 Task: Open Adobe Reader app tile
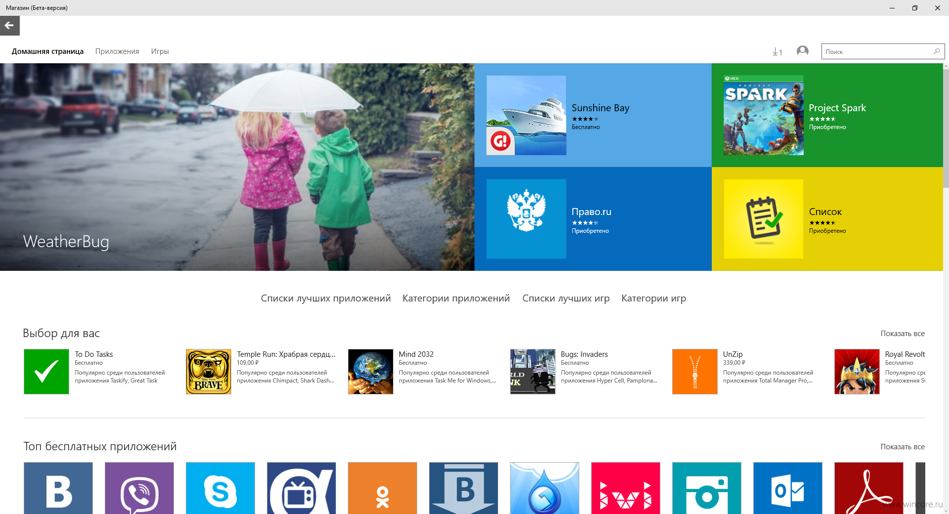(x=869, y=488)
